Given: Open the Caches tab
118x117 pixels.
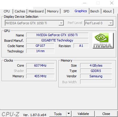Looking at the screenshot, I should [20, 11].
